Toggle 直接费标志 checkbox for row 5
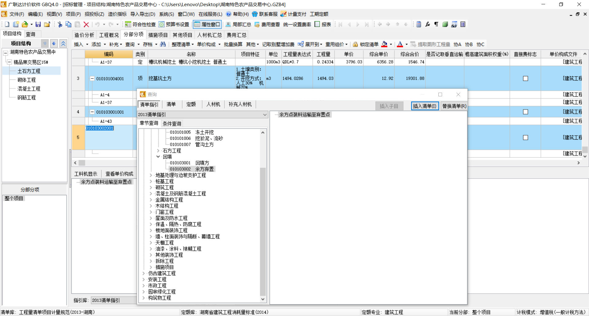The height and width of the screenshot is (316, 589). click(x=525, y=137)
